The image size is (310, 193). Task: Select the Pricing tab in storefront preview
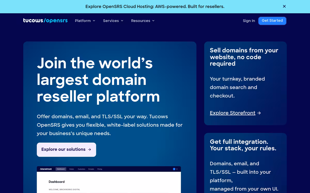coord(100,169)
